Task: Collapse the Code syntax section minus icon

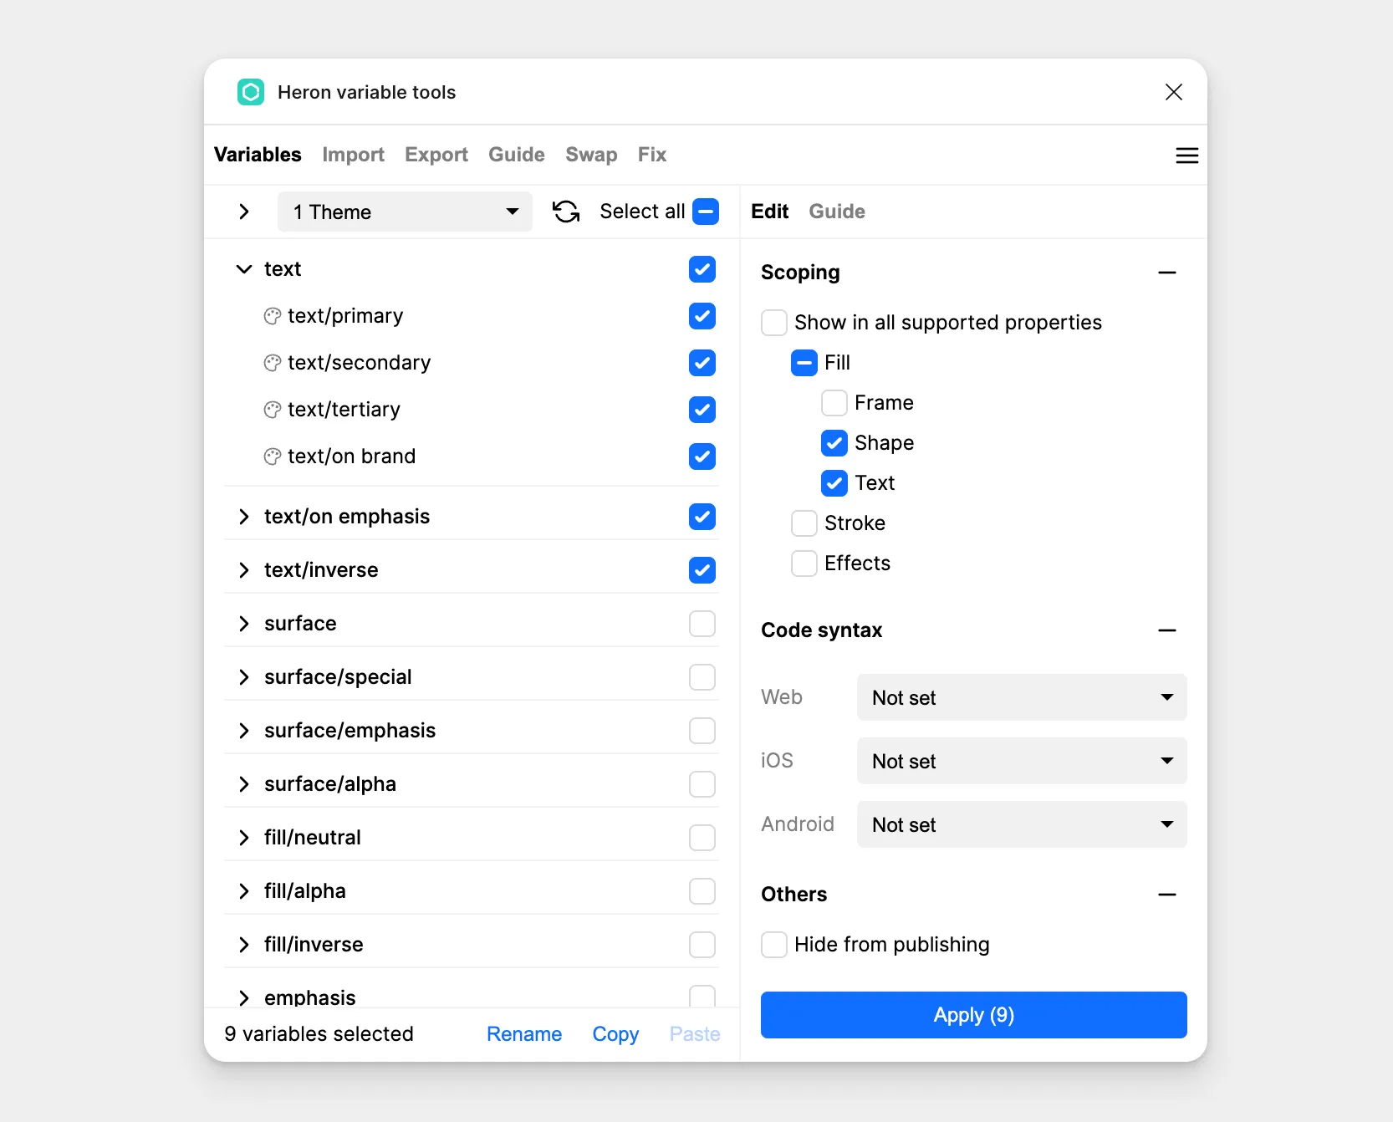Action: point(1166,630)
